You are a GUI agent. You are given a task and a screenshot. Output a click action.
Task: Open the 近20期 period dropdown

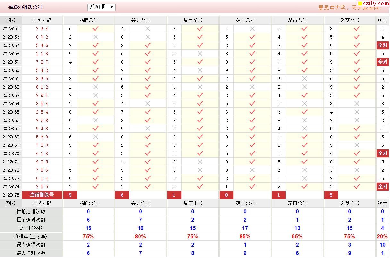click(101, 7)
